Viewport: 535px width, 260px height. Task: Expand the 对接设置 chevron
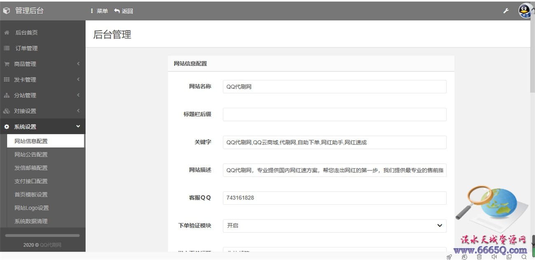click(78, 111)
